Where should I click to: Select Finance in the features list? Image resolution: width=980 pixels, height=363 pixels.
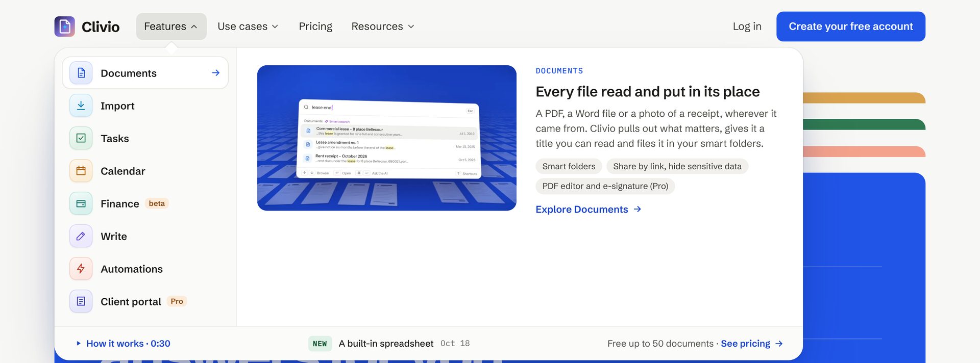[x=145, y=203]
